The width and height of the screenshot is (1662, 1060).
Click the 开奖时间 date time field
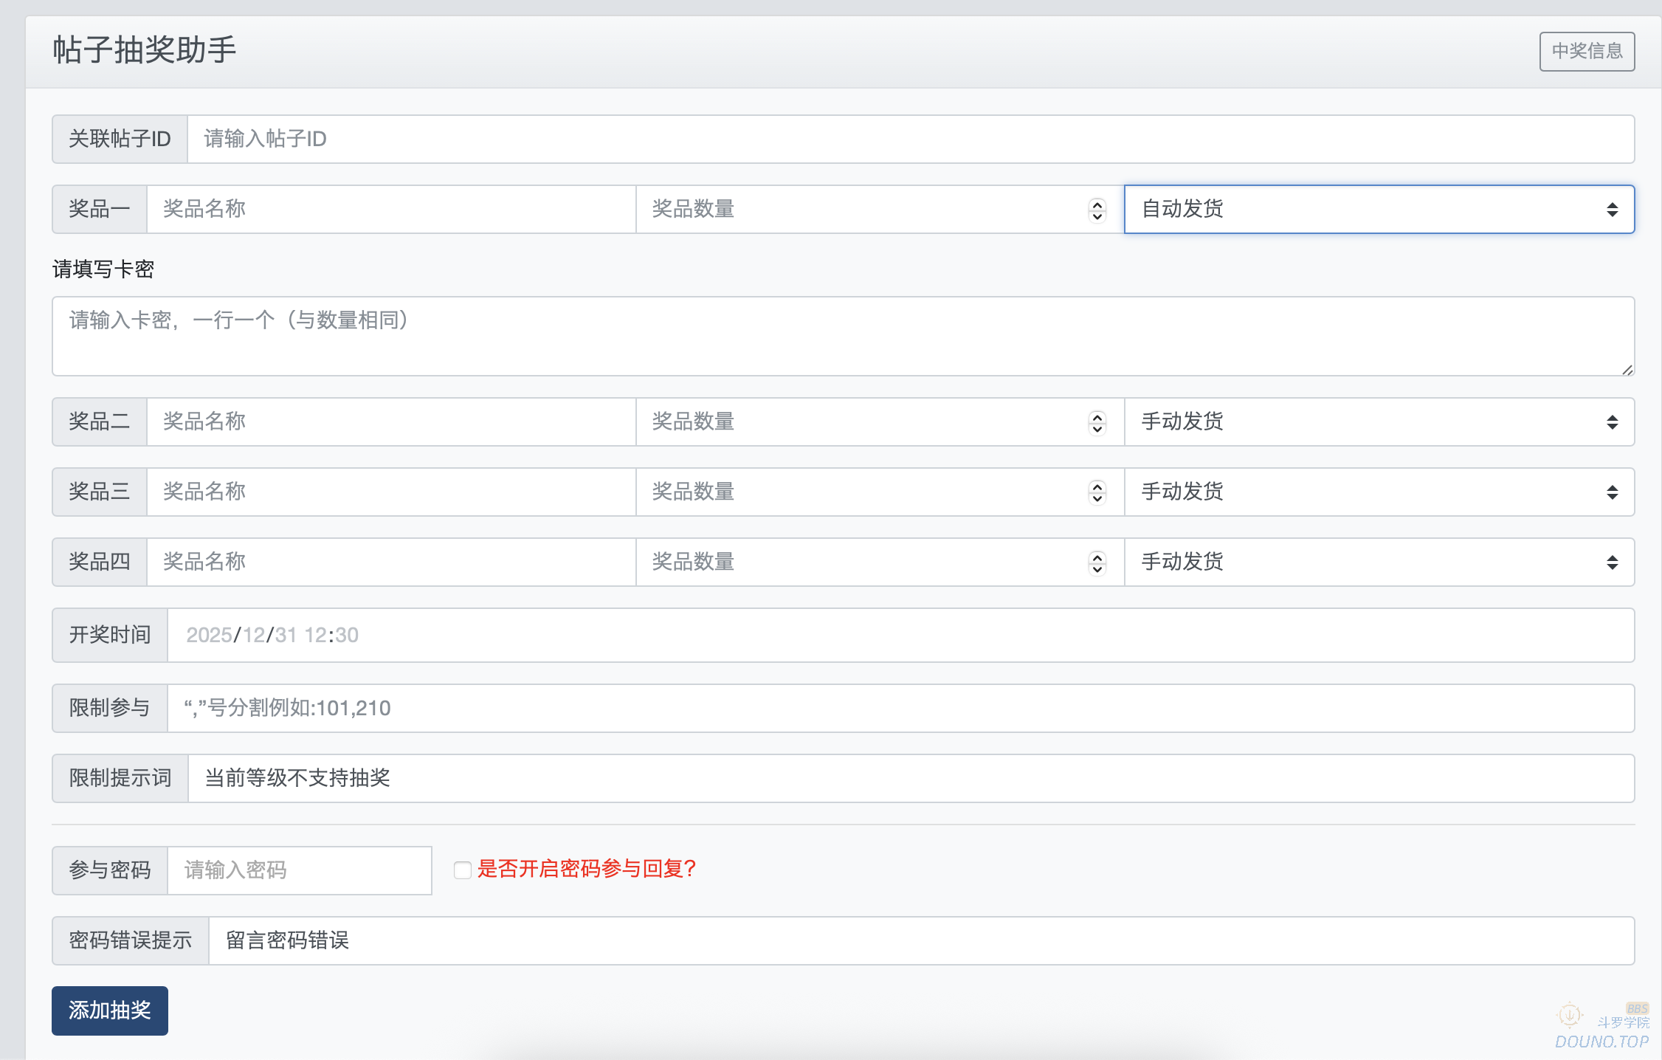point(900,635)
